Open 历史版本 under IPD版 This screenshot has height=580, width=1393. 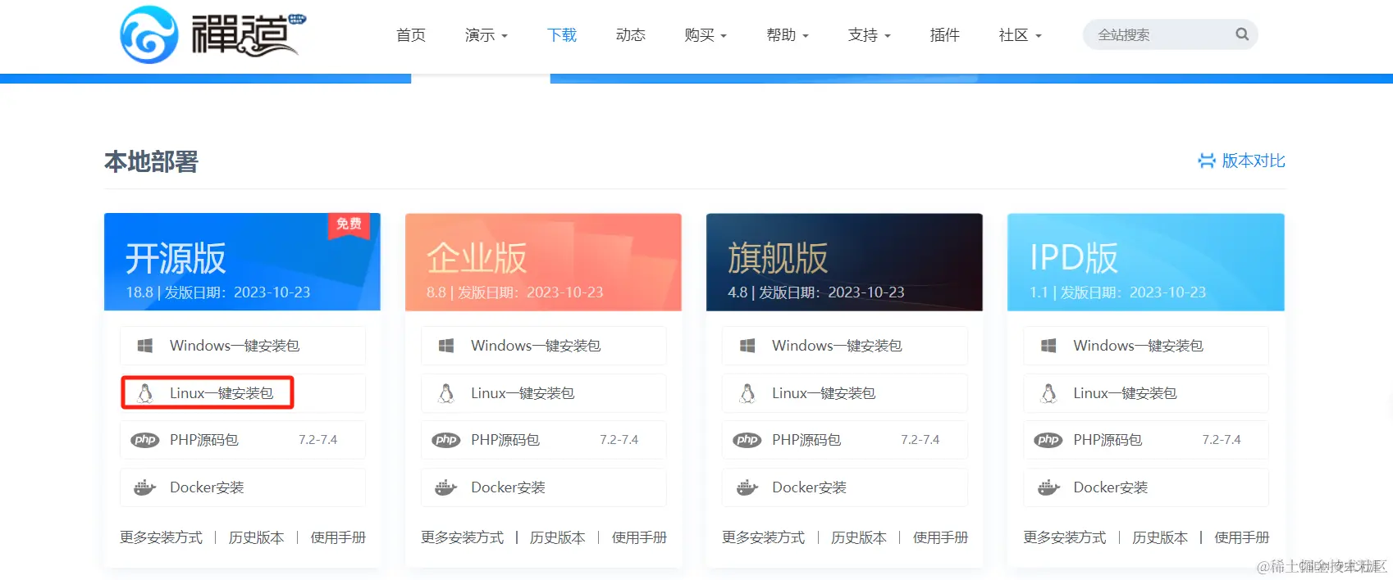(1159, 537)
